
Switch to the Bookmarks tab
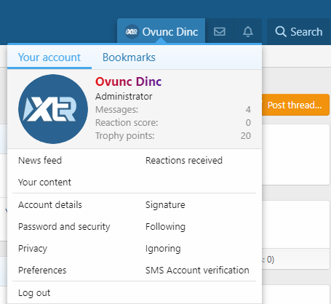click(x=129, y=57)
